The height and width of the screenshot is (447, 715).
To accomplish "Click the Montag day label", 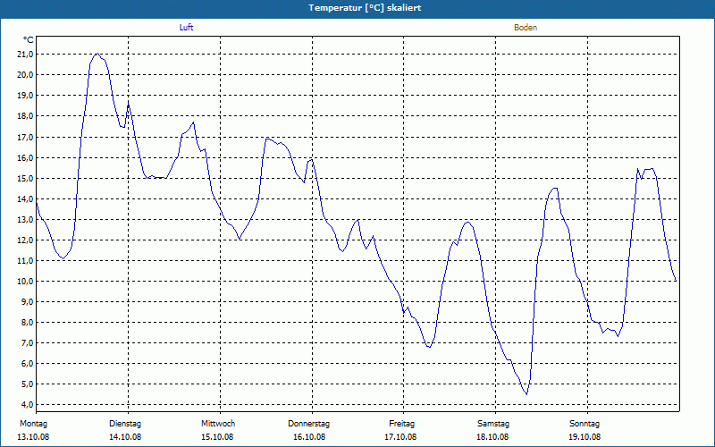I will click(33, 424).
